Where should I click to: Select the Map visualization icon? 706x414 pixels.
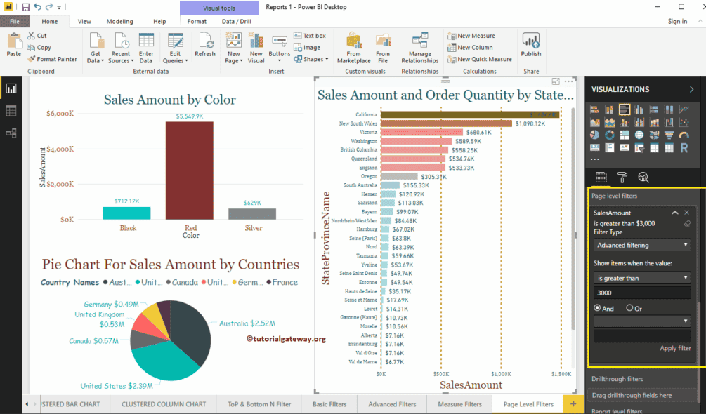click(639, 135)
